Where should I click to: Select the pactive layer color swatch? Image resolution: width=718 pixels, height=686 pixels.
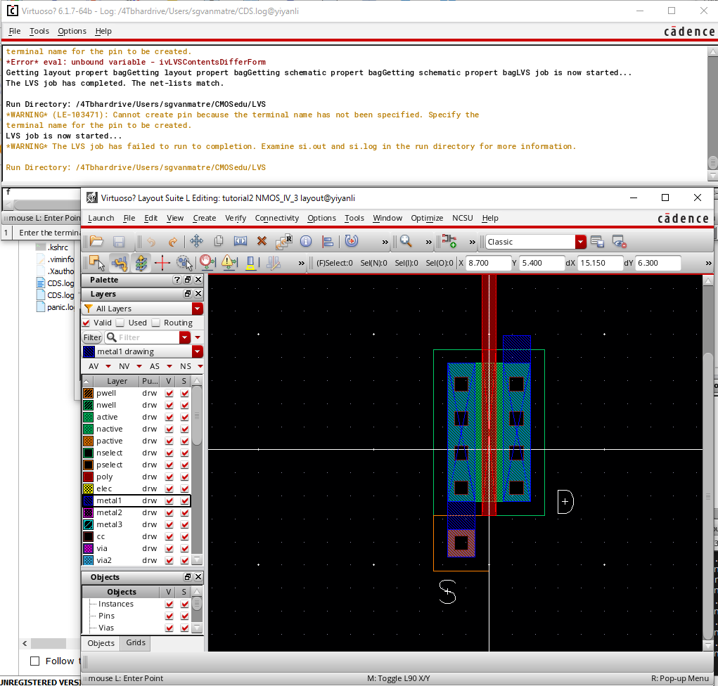tap(89, 441)
